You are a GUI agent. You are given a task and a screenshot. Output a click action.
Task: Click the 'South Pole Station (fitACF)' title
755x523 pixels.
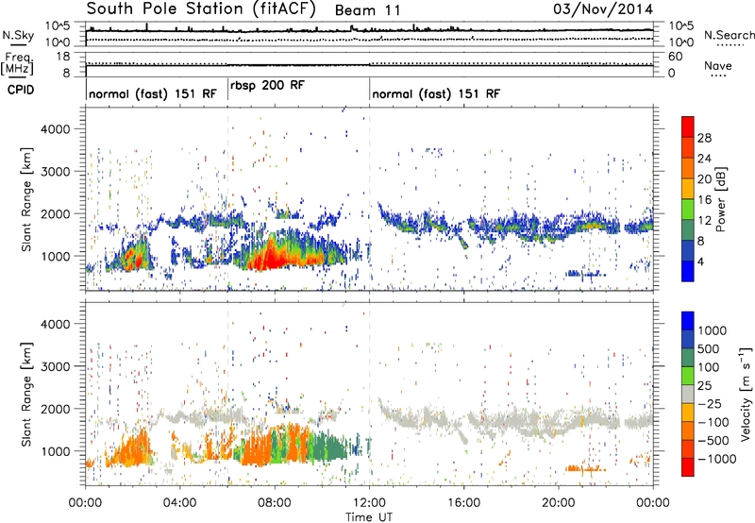[201, 8]
